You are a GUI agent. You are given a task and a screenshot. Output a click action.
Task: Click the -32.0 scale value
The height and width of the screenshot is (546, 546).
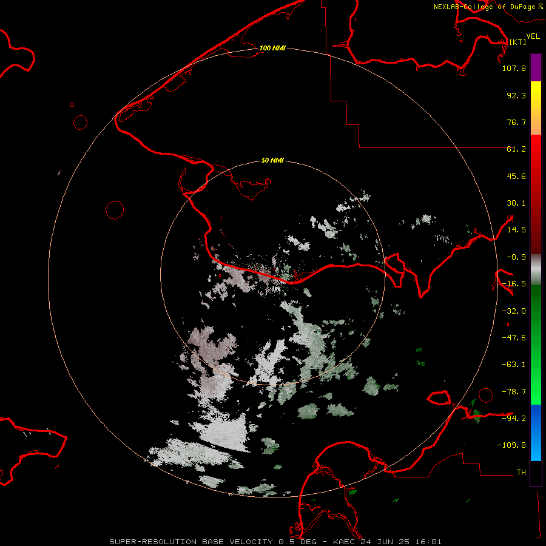pos(514,311)
